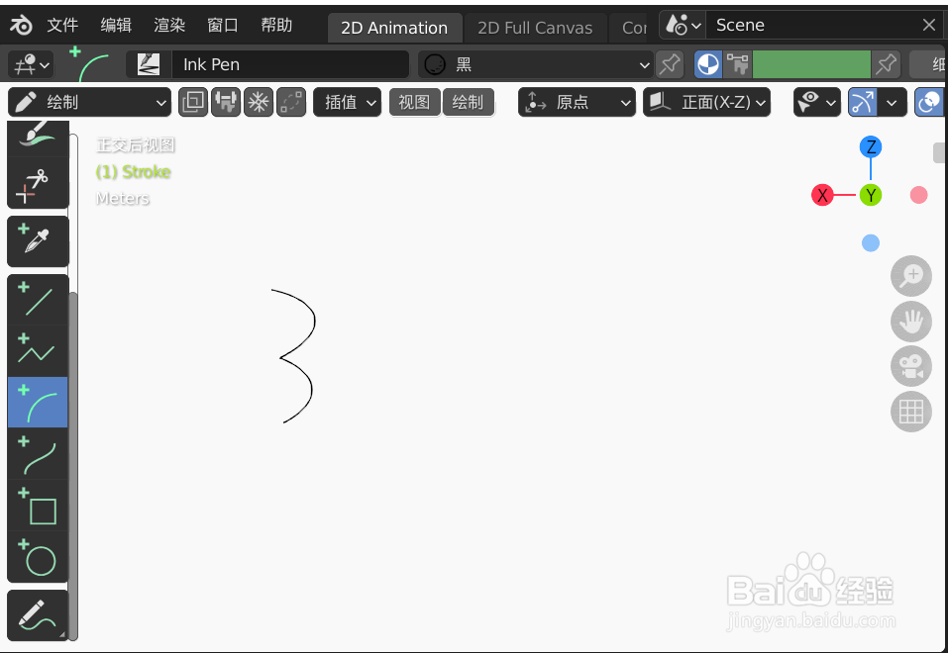948x653 pixels.
Task: Switch to the 2D Full Canvas workspace tab
Action: click(535, 28)
